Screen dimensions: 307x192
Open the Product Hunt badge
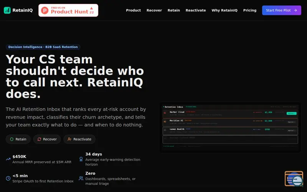[68, 10]
